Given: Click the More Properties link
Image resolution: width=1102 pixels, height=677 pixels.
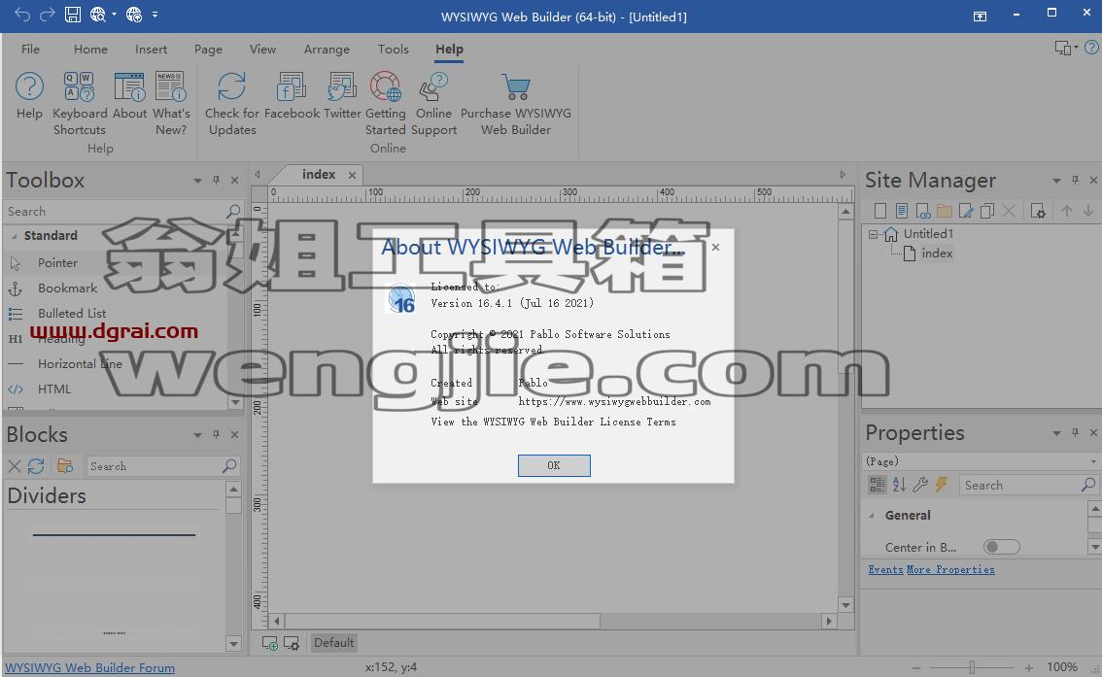Looking at the screenshot, I should click(950, 569).
